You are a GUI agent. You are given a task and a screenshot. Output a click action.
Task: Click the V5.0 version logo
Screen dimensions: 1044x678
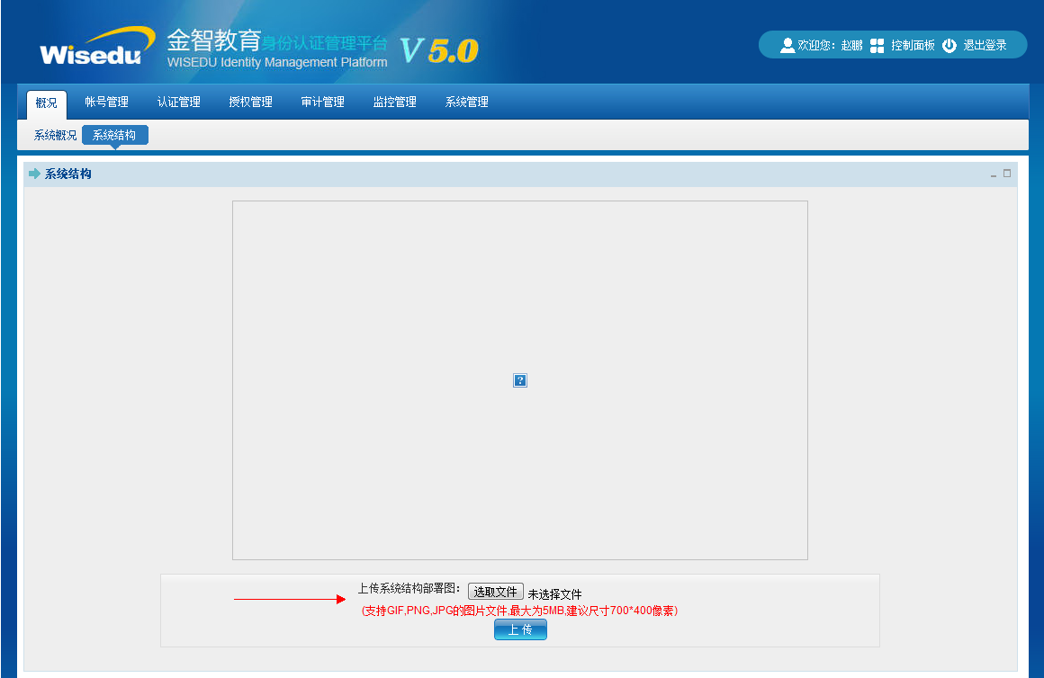439,50
